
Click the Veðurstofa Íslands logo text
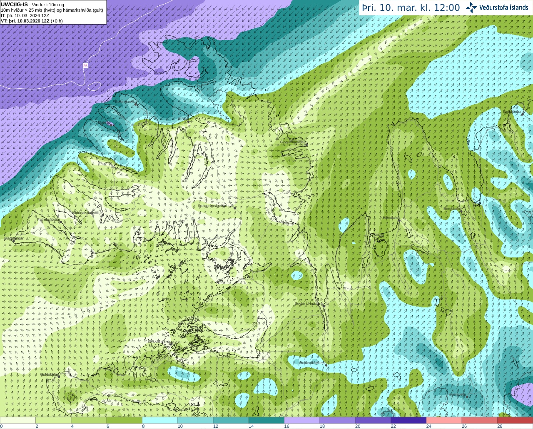click(503, 7)
